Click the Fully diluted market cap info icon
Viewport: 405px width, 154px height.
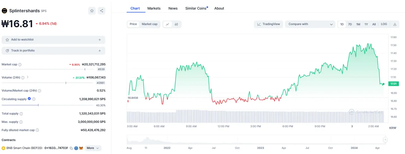[x=37, y=130]
